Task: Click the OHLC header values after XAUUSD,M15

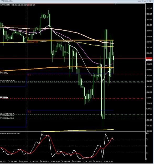Action: (x=23, y=5)
